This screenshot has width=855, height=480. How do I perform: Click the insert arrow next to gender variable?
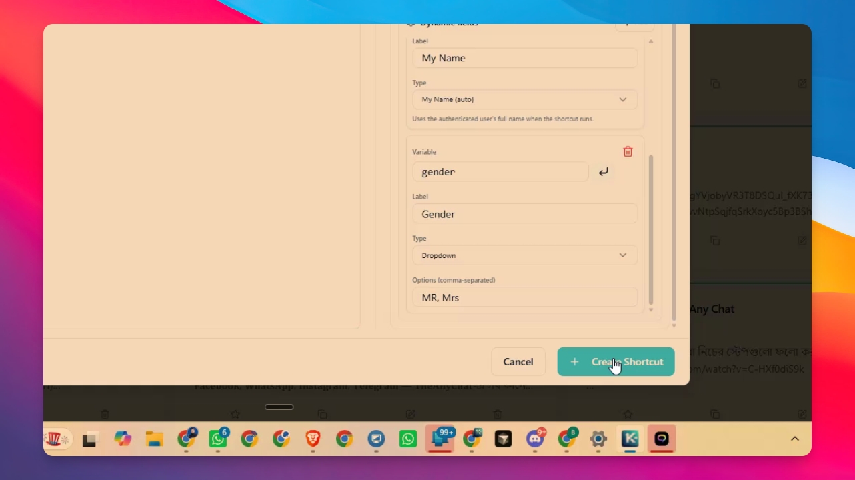tap(603, 172)
